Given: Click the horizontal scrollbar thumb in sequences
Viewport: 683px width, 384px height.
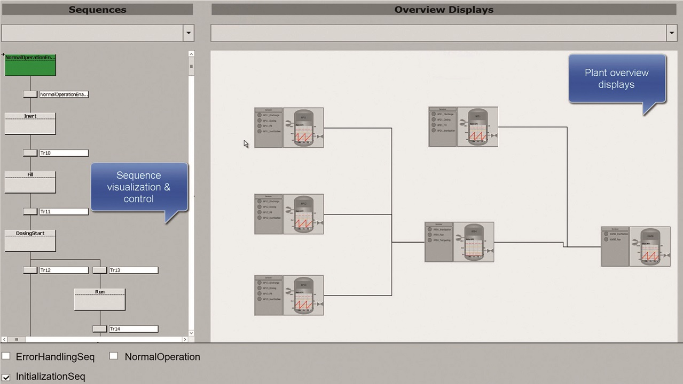Looking at the screenshot, I should [17, 339].
